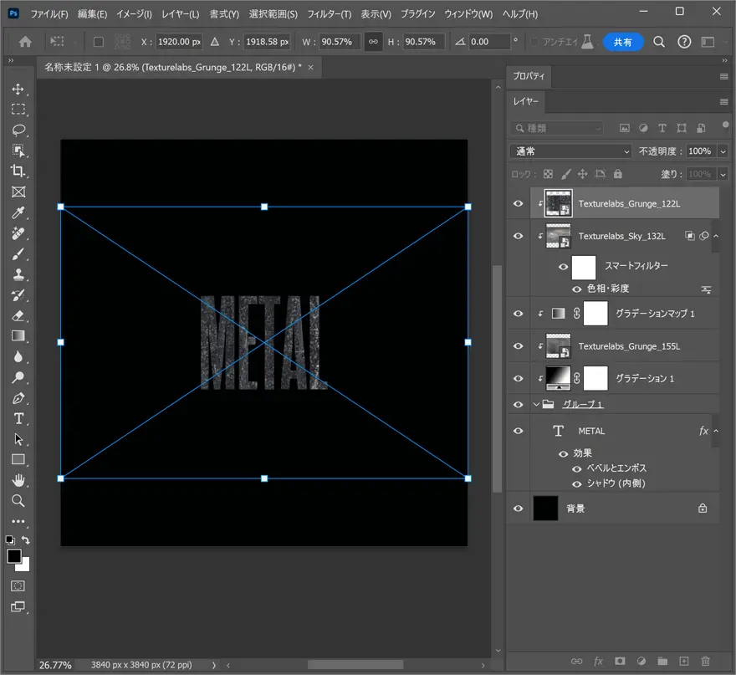Switch to the レイヤー panel tab
This screenshot has width=736, height=675.
tap(526, 101)
